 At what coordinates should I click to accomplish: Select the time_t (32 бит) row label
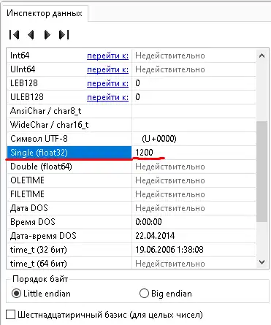39,250
